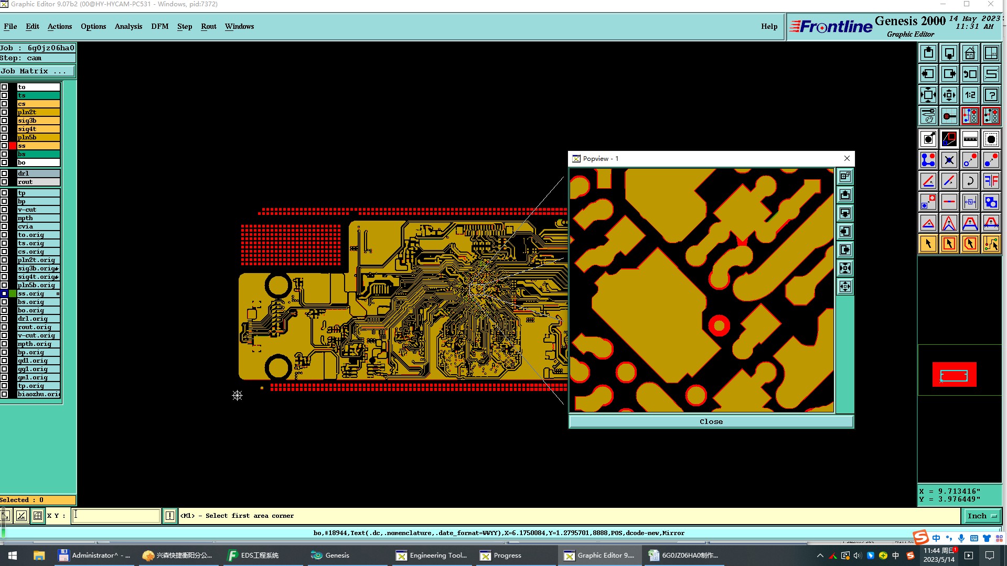Click the pan left icon in main toolbar
Viewport: 1007px width, 566px height.
tap(928, 74)
